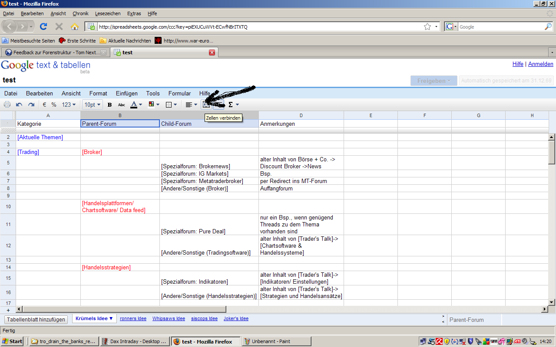Open the URL bar history dropdown
The image size is (556, 347).
[x=436, y=26]
